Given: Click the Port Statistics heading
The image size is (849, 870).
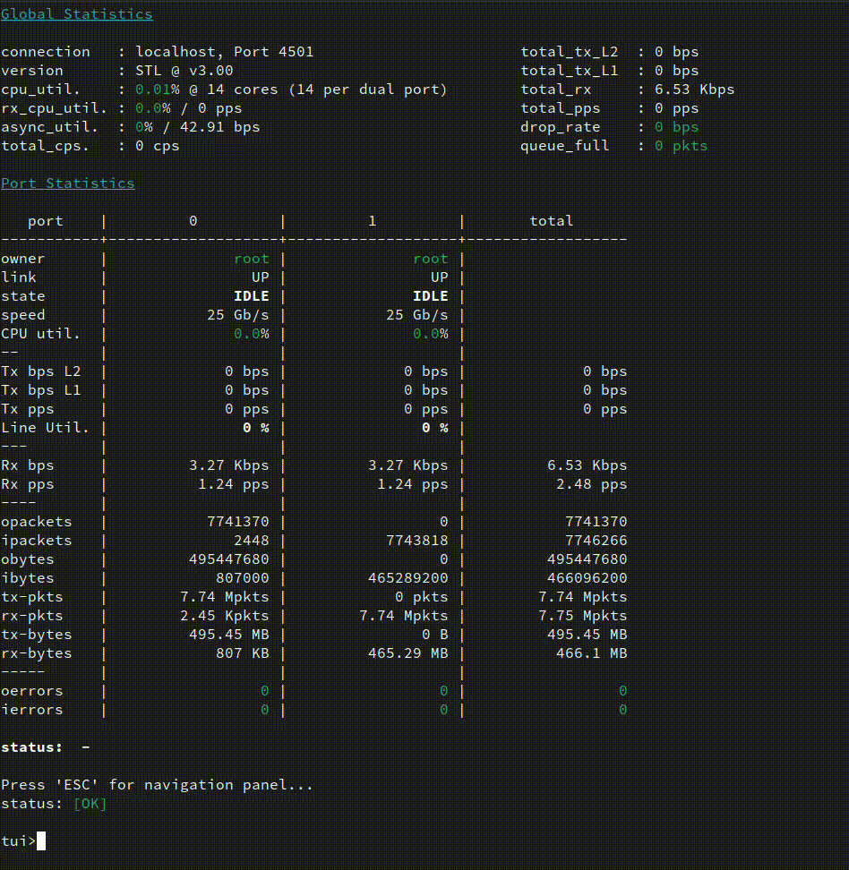Looking at the screenshot, I should click(67, 183).
